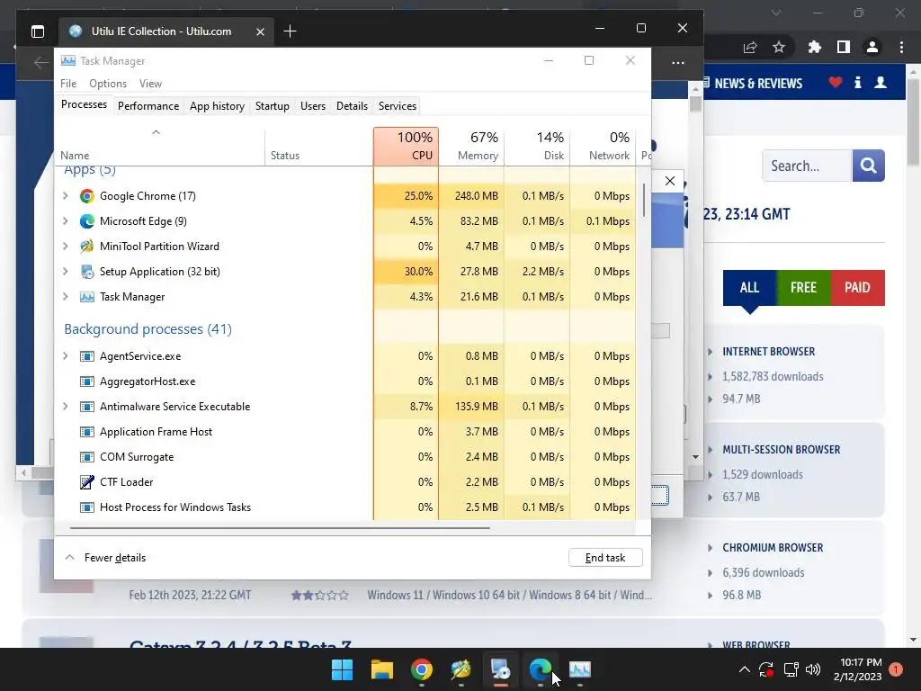This screenshot has height=691, width=921.
Task: Click the network display icon in system tray
Action: pos(791,669)
